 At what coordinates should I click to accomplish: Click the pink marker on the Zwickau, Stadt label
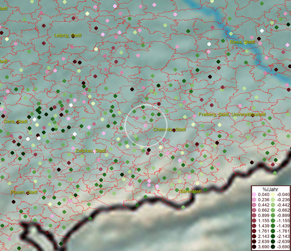pyautogui.click(x=95, y=151)
